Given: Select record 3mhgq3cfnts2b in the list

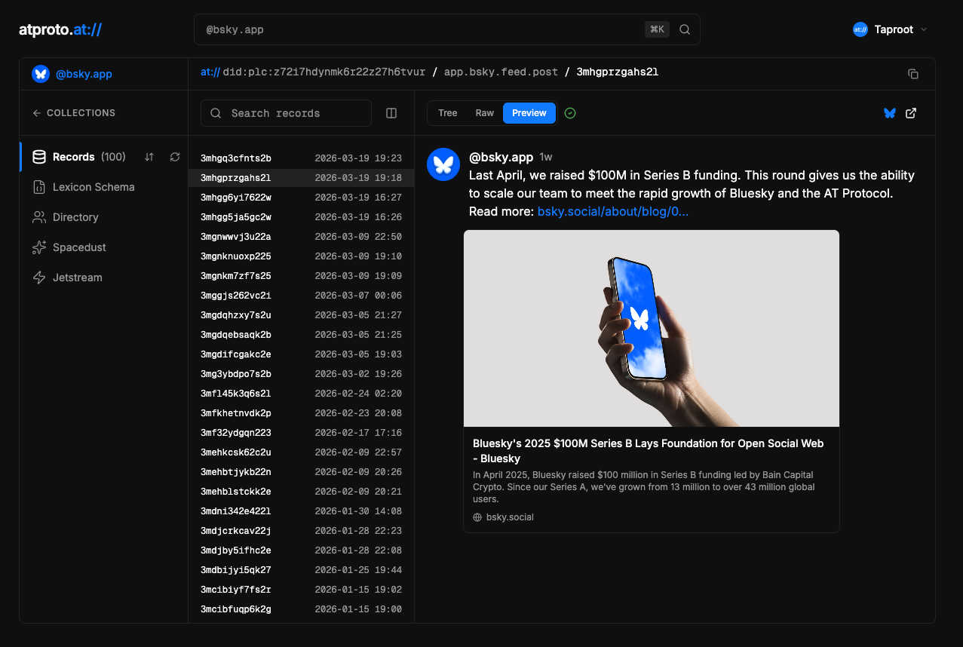Looking at the screenshot, I should pos(236,158).
